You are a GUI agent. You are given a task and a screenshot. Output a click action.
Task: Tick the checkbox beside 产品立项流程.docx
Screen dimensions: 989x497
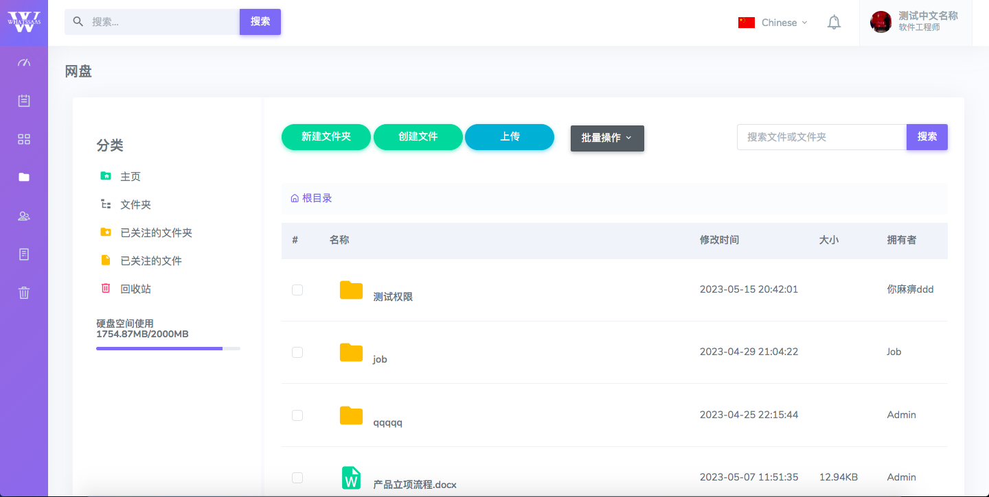(297, 477)
